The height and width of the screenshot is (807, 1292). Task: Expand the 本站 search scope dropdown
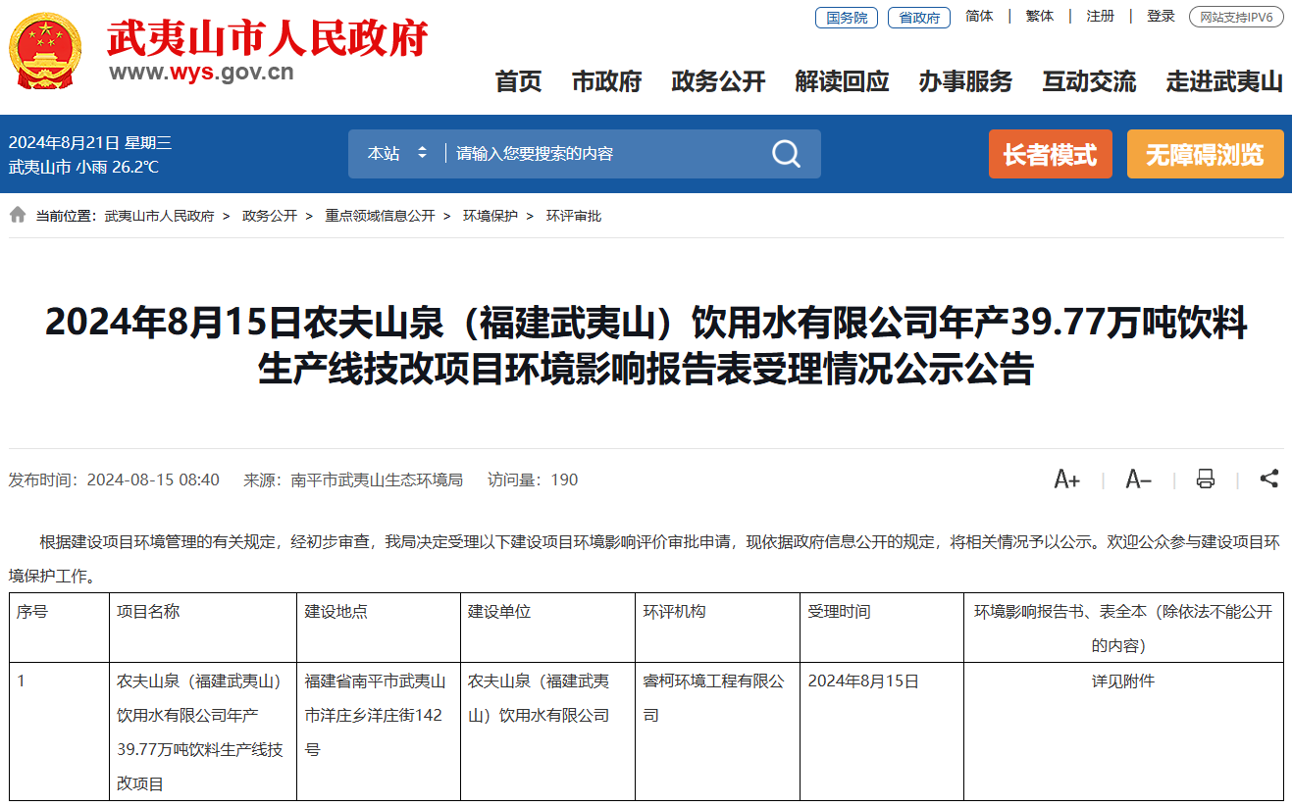coord(397,154)
